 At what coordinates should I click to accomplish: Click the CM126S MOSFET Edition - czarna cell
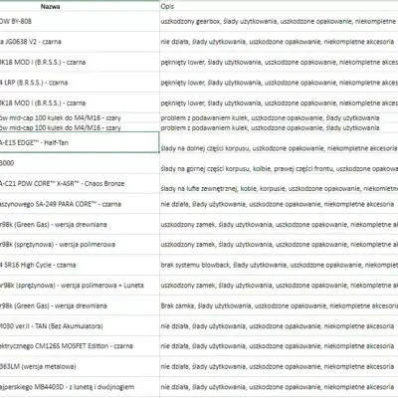click(80, 346)
